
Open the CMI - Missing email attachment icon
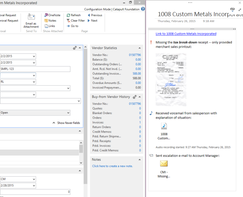tap(164, 164)
